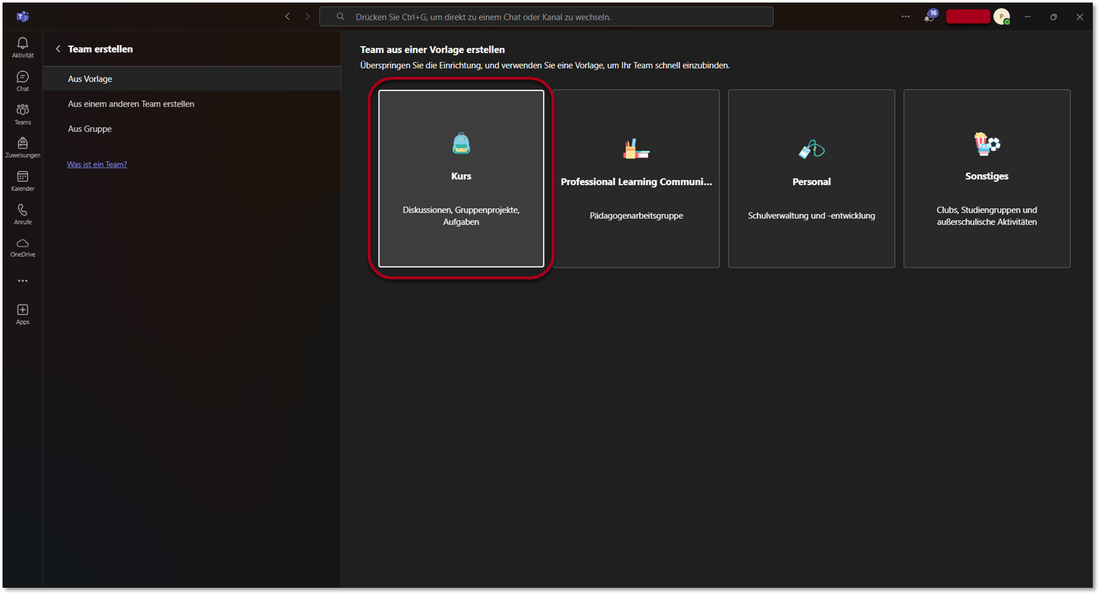Go to Teams in the sidebar
1101x596 pixels.
[23, 114]
